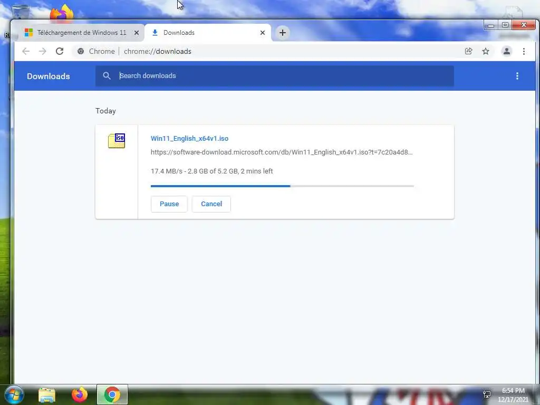Select the Downloads tab

pyautogui.click(x=207, y=33)
